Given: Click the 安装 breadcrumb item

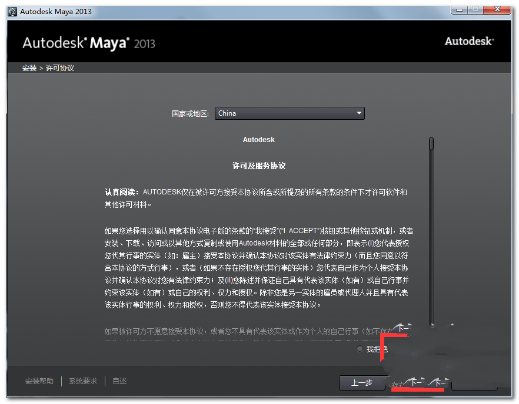Looking at the screenshot, I should tap(29, 68).
